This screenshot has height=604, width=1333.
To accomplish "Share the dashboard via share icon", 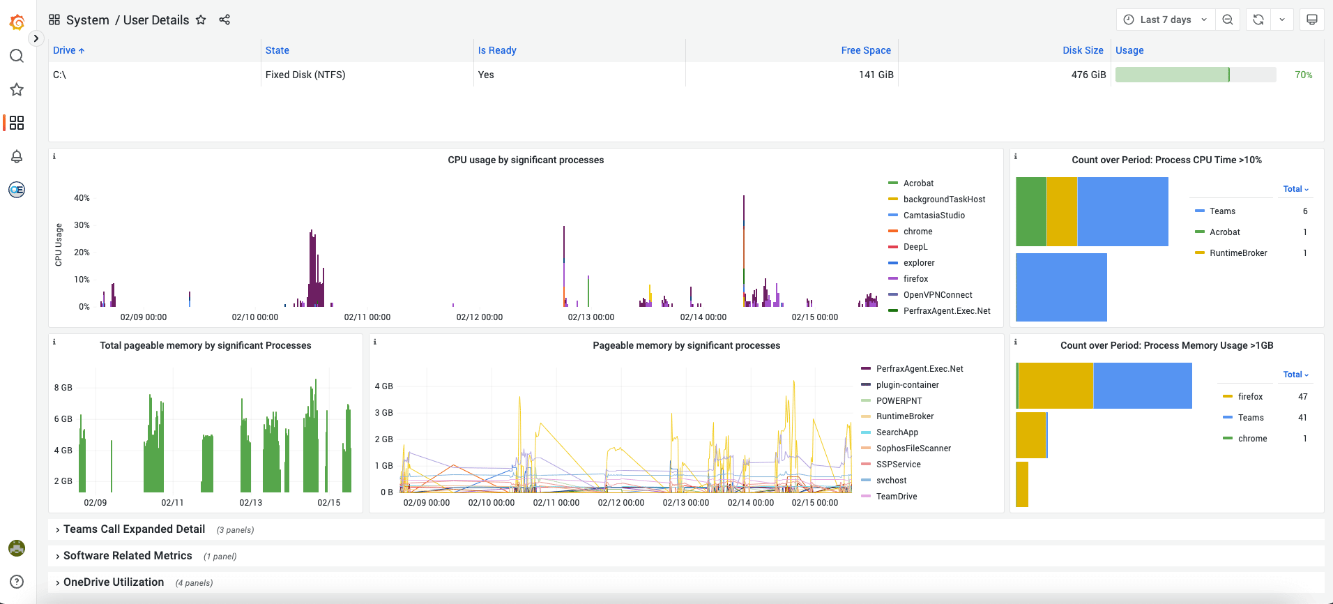I will coord(224,20).
